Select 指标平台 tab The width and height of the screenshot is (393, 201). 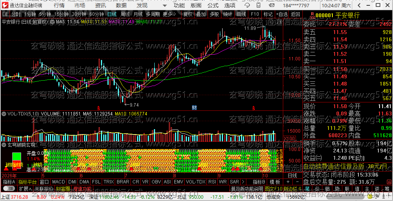pos(28,182)
